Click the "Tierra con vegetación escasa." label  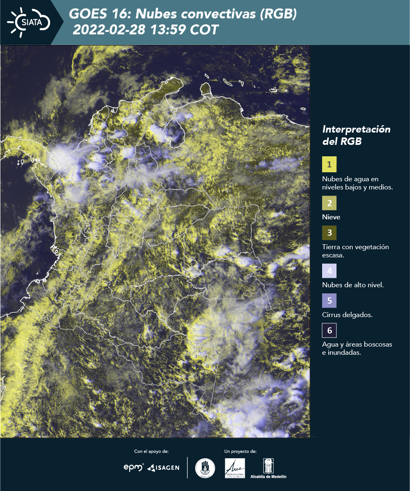(x=356, y=251)
